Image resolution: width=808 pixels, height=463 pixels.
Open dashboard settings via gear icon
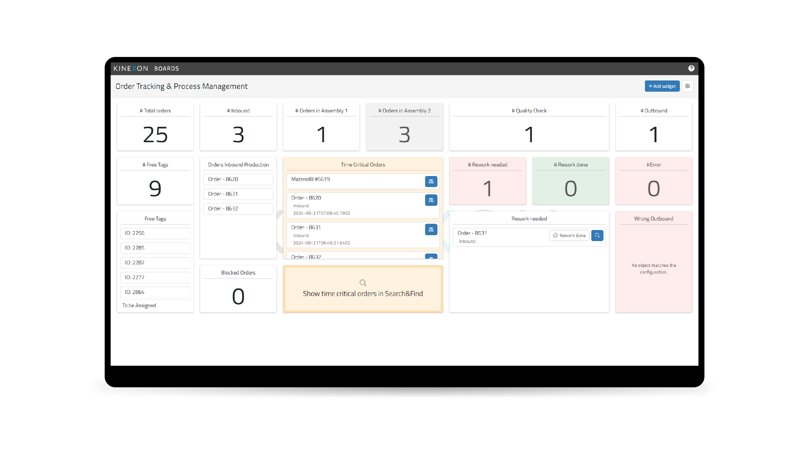point(688,86)
